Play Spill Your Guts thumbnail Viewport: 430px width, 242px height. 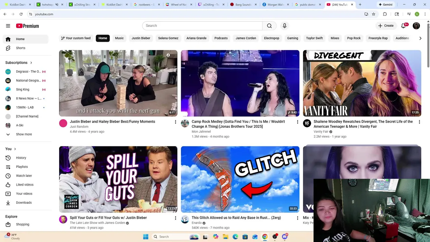118,179
